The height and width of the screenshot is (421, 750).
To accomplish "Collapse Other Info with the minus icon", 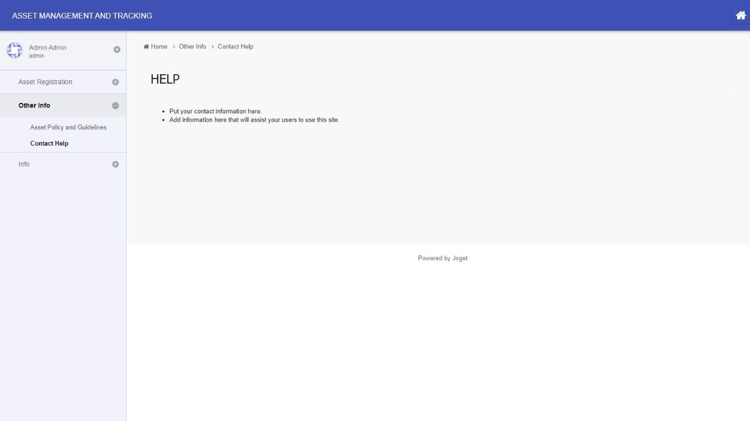I will 115,106.
